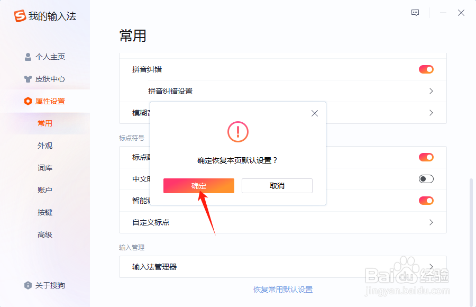The image size is (476, 307).
Task: Cancel the dialog using 取消 button
Action: 277,186
